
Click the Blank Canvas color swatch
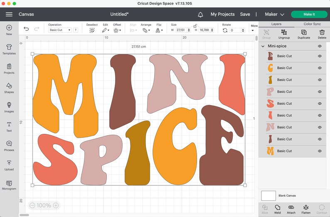coord(268,196)
